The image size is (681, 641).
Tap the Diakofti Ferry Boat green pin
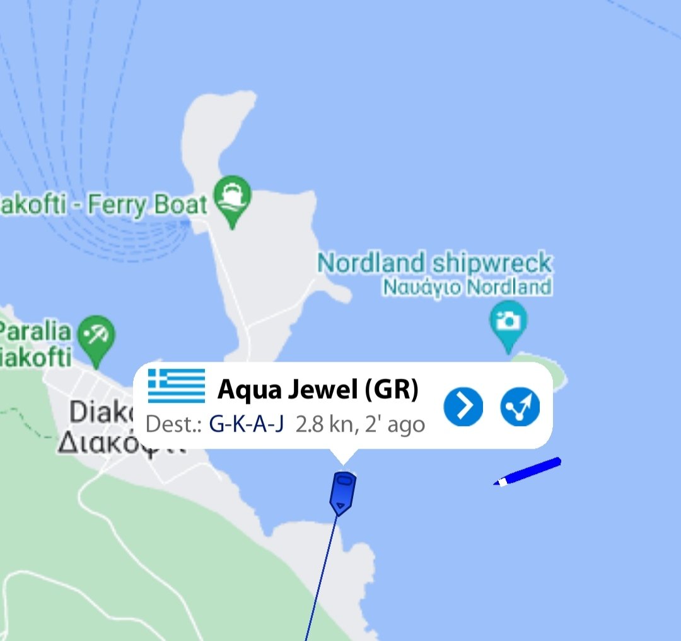click(x=233, y=201)
